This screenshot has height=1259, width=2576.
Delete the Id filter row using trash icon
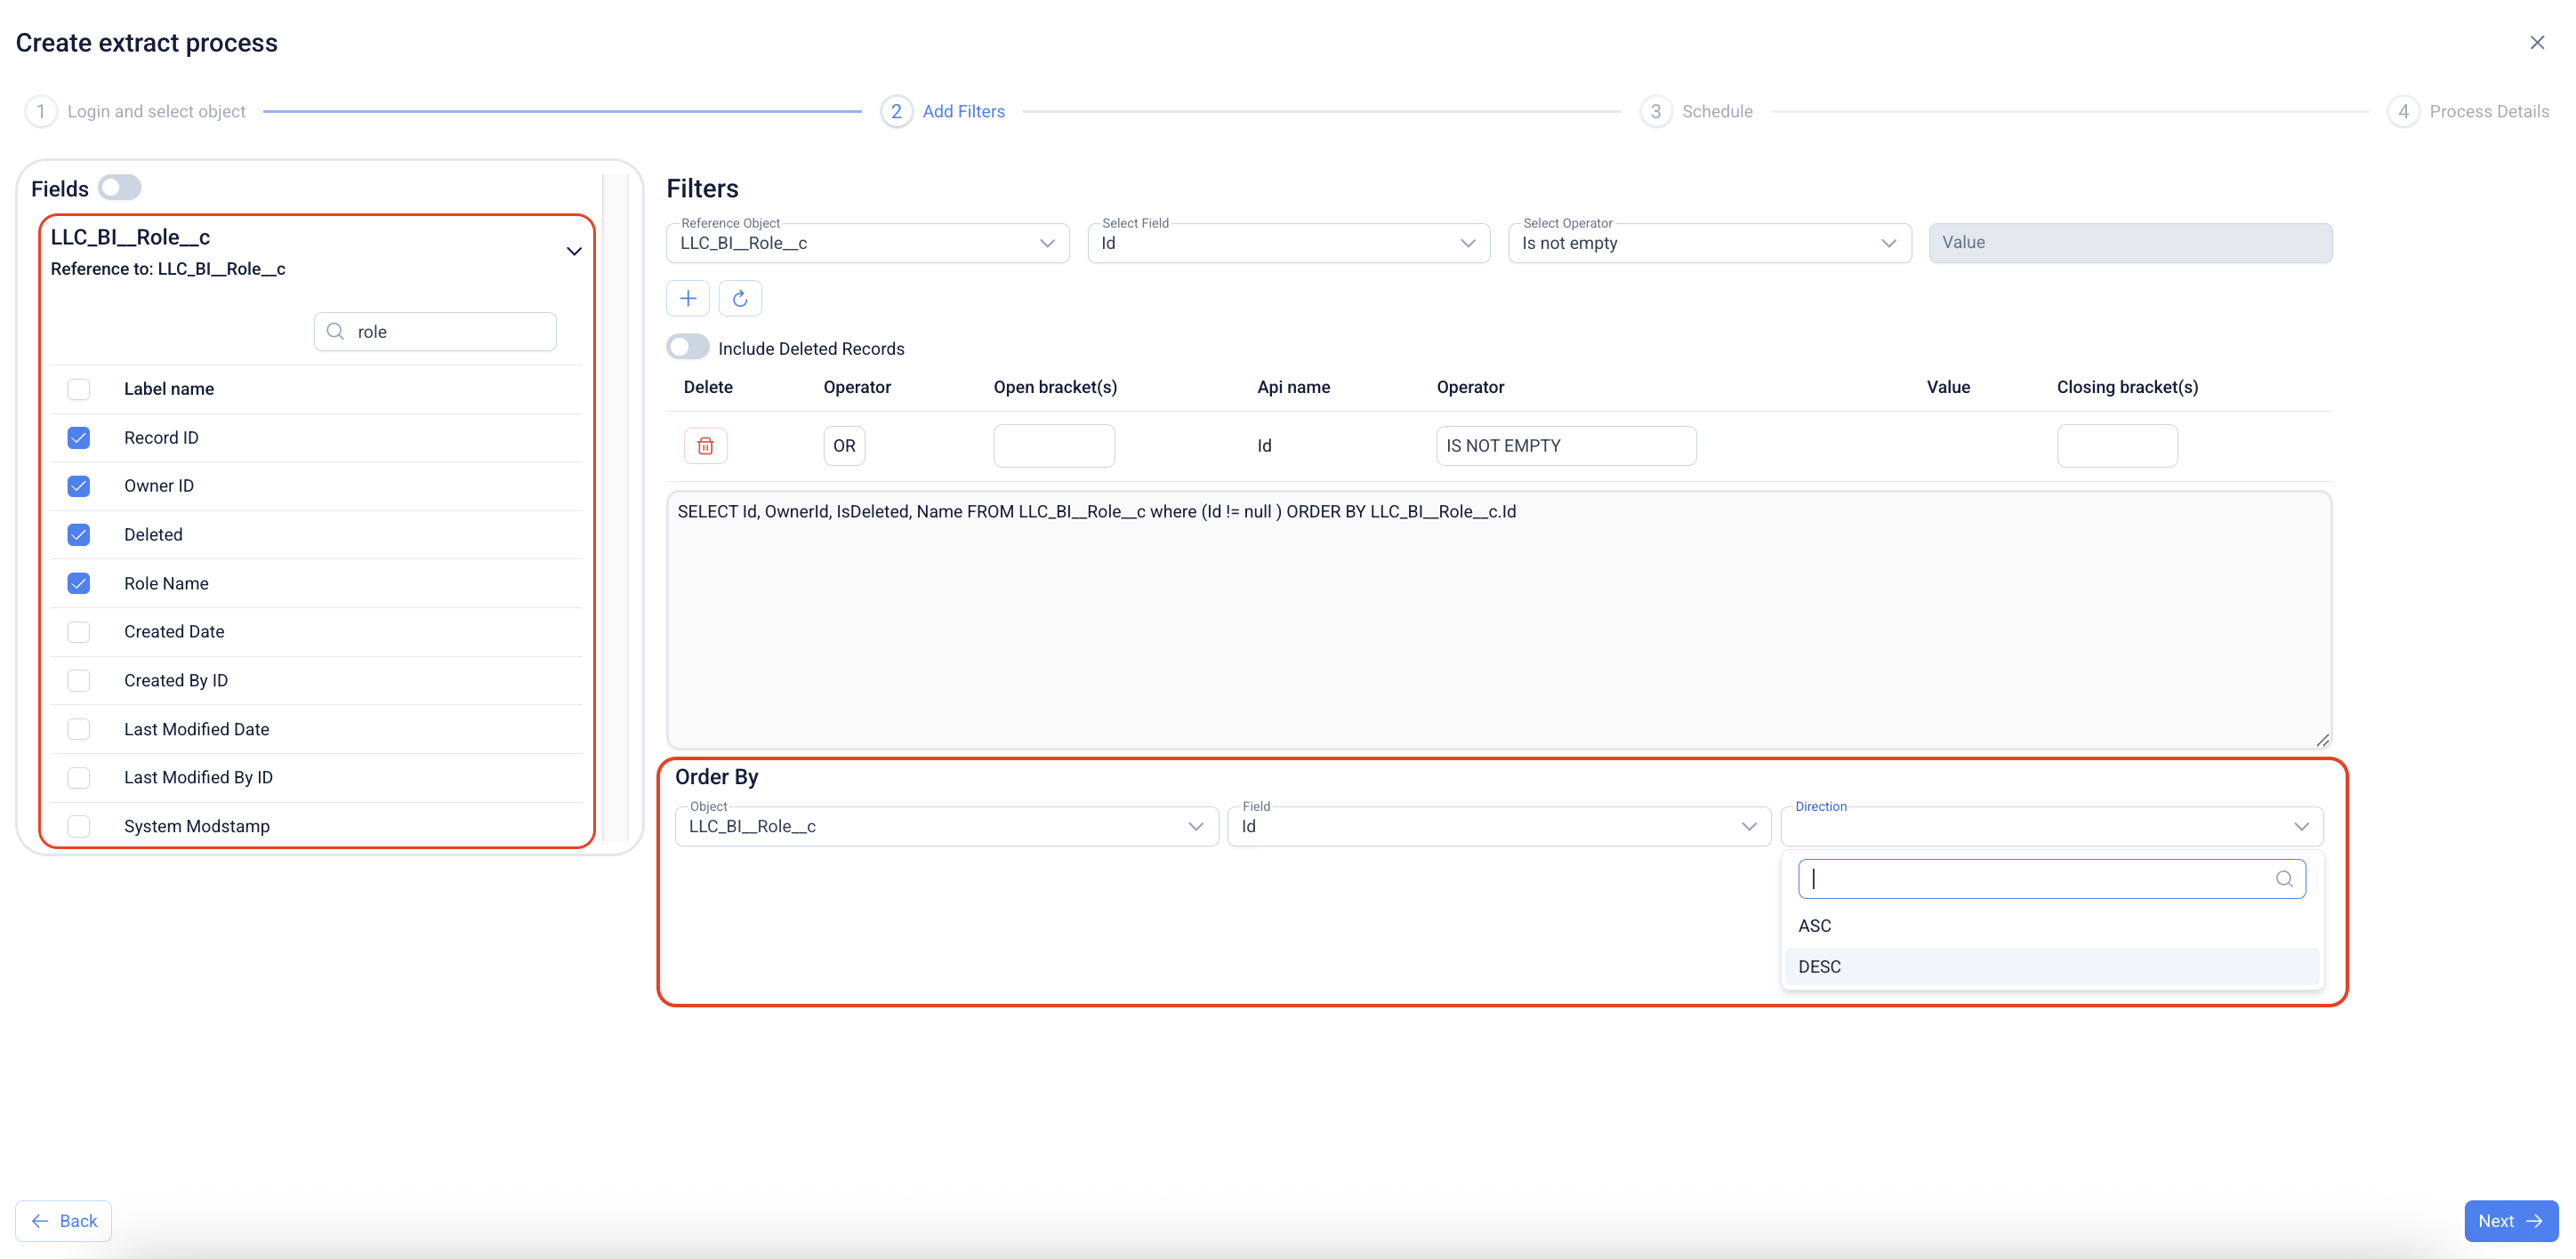[705, 445]
